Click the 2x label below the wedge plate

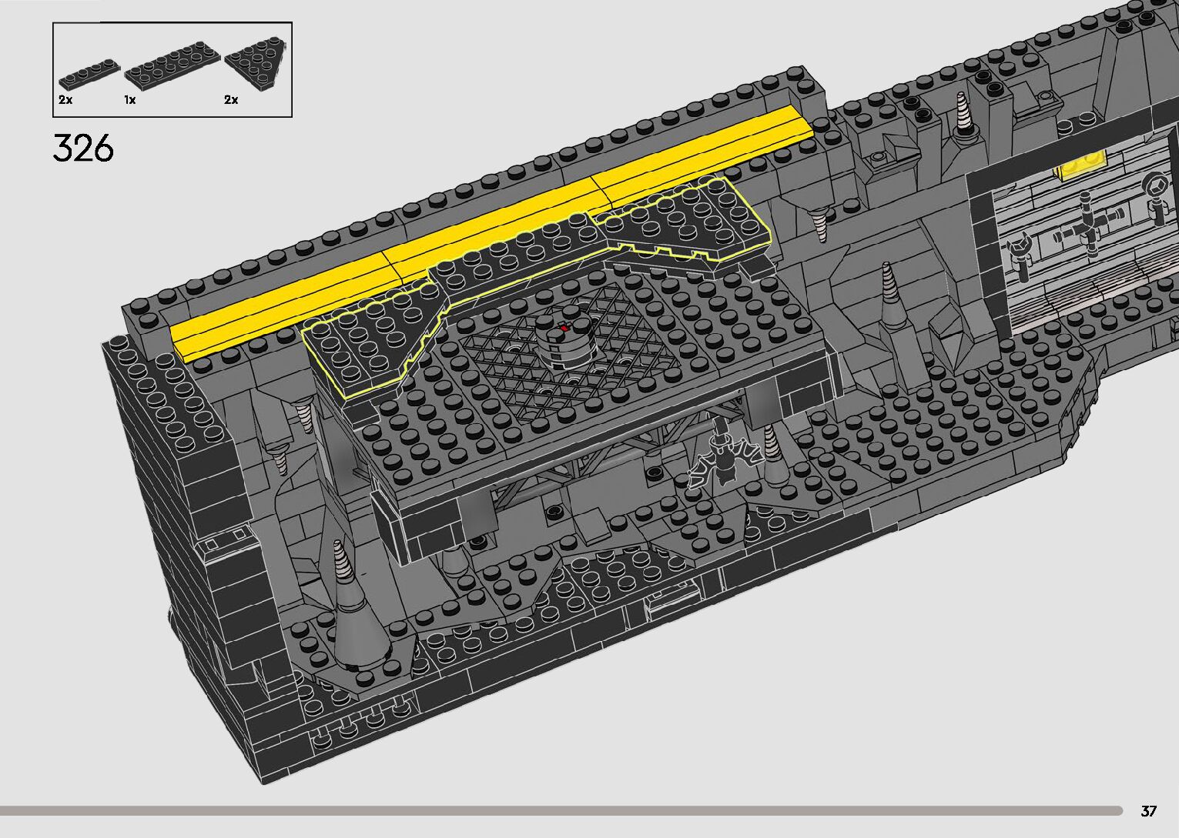231,100
